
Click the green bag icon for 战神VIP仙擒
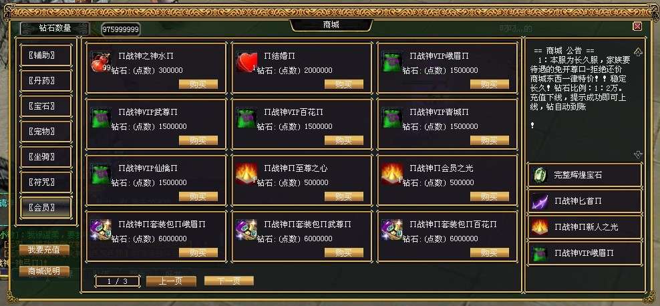point(101,174)
